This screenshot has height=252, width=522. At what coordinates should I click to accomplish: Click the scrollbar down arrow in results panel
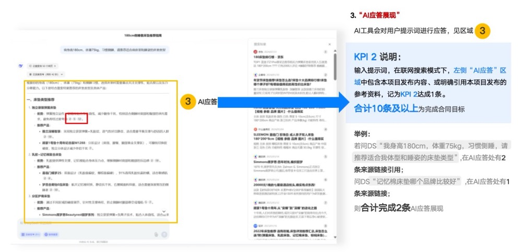335,237
